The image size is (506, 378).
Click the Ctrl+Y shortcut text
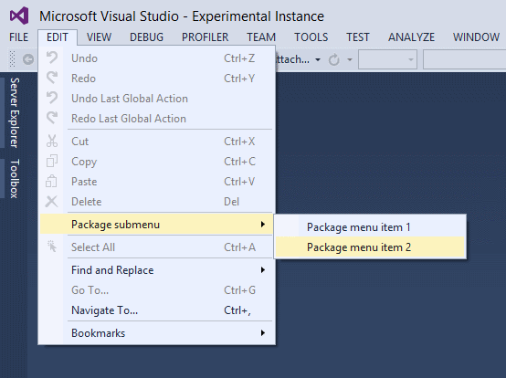(239, 78)
